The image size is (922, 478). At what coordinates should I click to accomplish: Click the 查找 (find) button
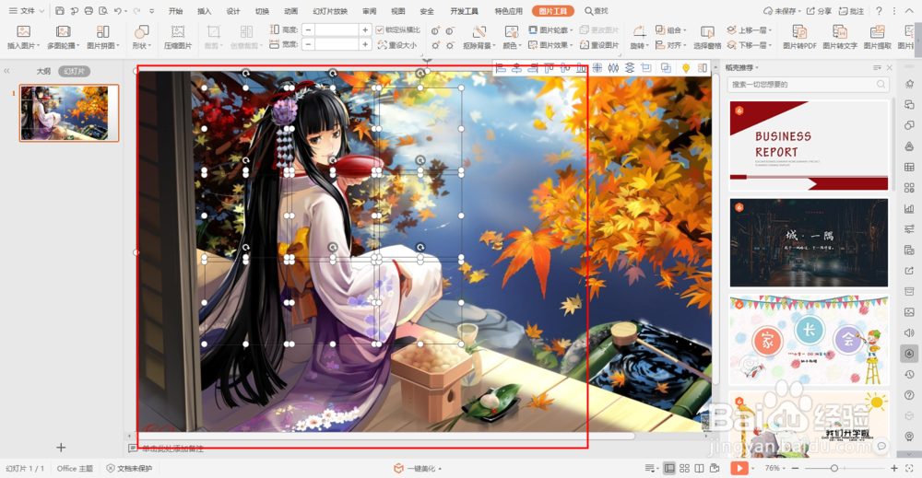click(597, 10)
